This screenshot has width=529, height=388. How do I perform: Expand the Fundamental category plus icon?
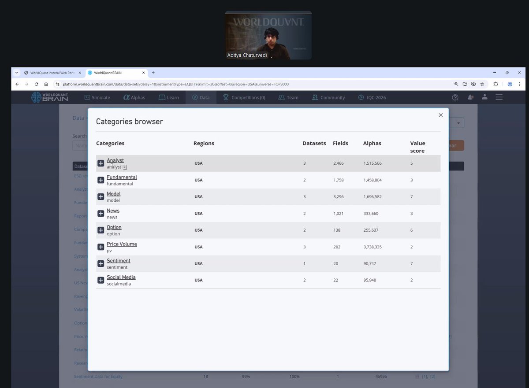click(x=101, y=180)
